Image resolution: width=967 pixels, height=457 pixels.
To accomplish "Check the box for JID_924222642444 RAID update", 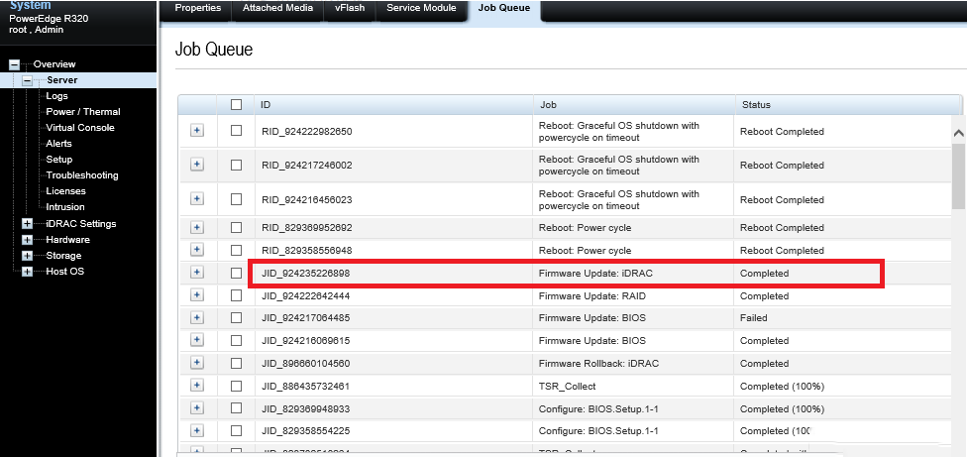I will click(x=236, y=295).
